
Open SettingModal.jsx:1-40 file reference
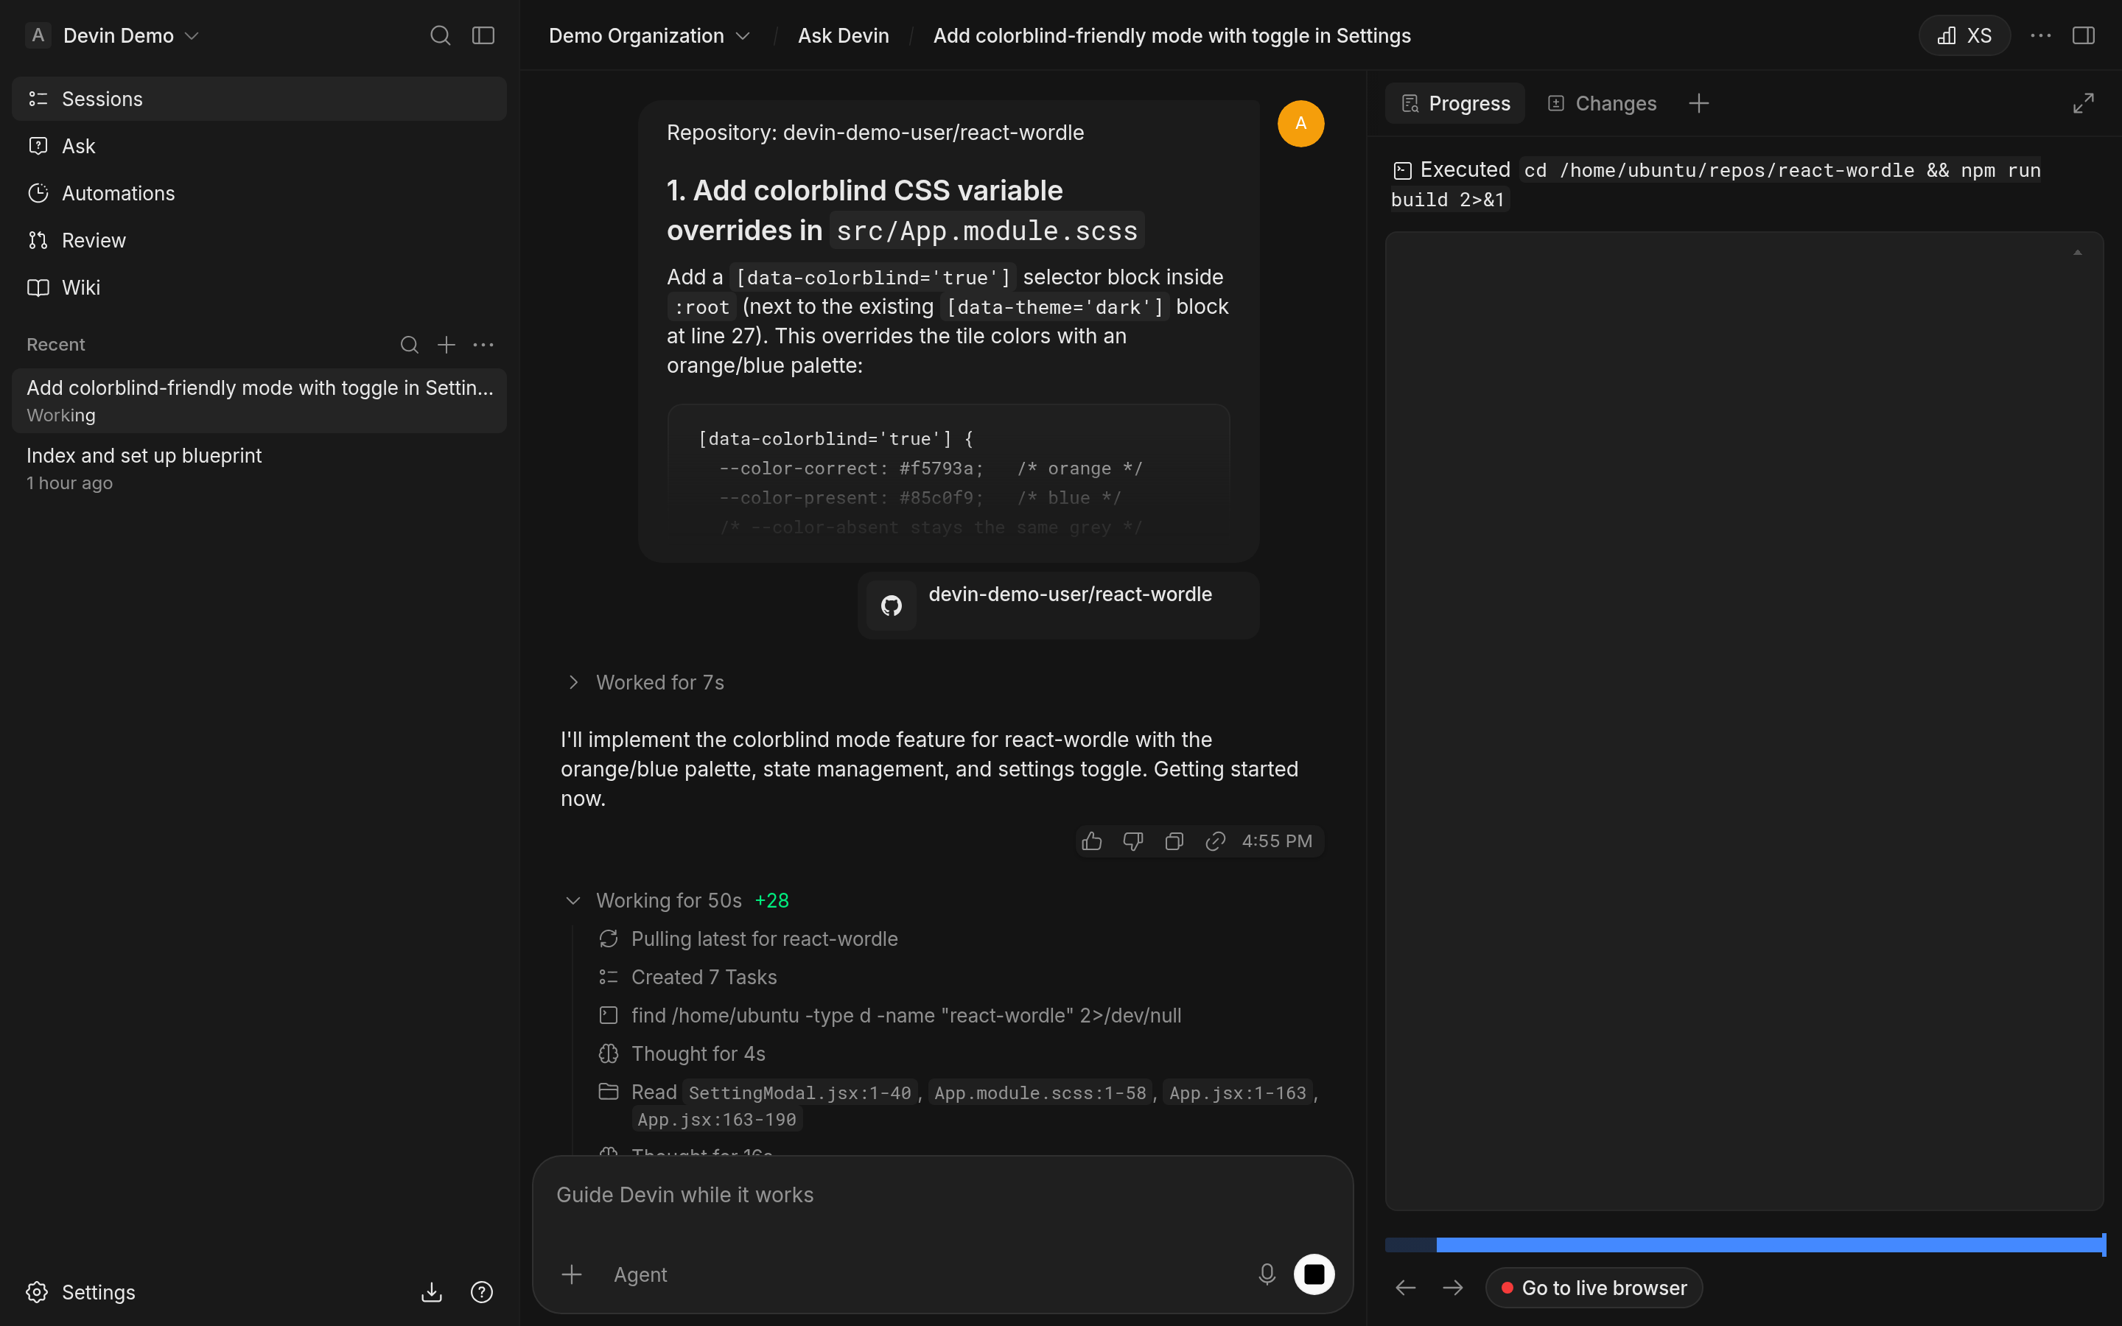[x=799, y=1092]
